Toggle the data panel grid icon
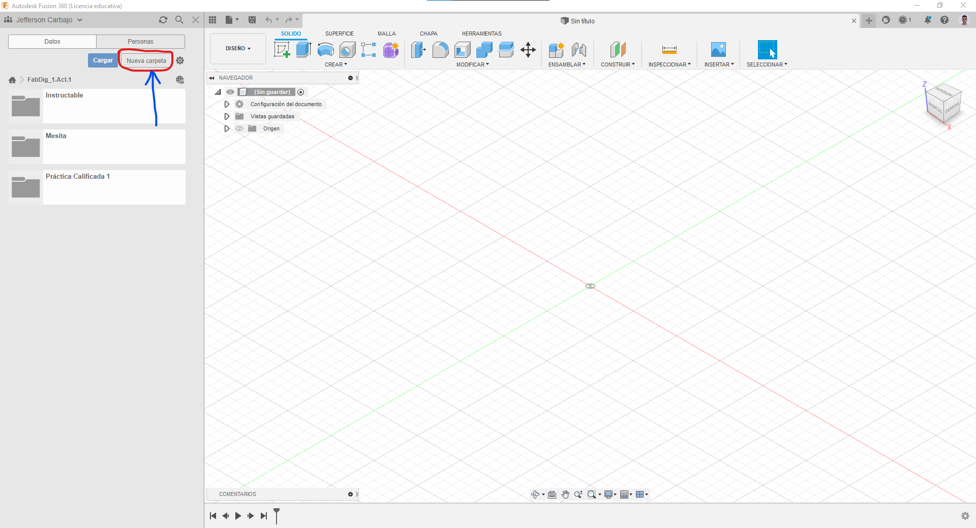976x528 pixels. coord(212,20)
